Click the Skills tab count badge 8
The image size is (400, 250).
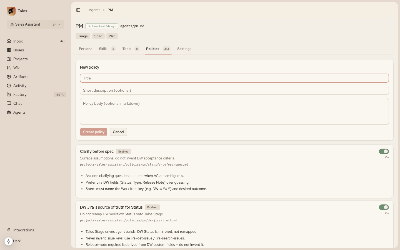point(113,49)
